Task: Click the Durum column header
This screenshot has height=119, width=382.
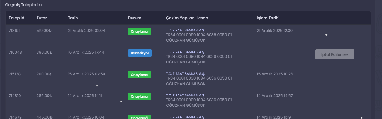Action: click(x=135, y=18)
